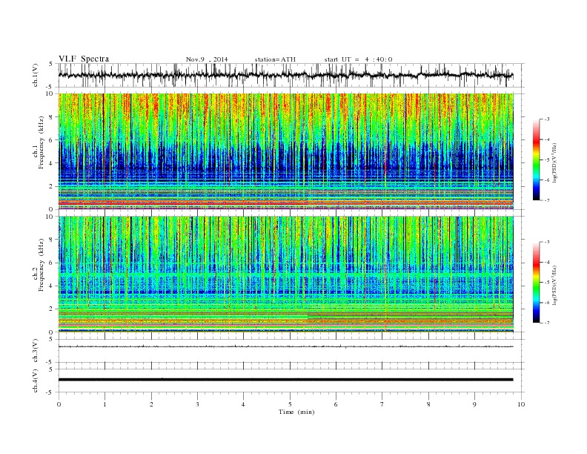Click the "VLF Spectra" title text
This screenshot has height=454, width=587.
84,59
